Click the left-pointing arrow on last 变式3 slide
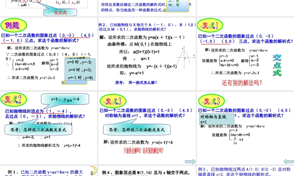This screenshot has height=176, width=294. click(289, 162)
